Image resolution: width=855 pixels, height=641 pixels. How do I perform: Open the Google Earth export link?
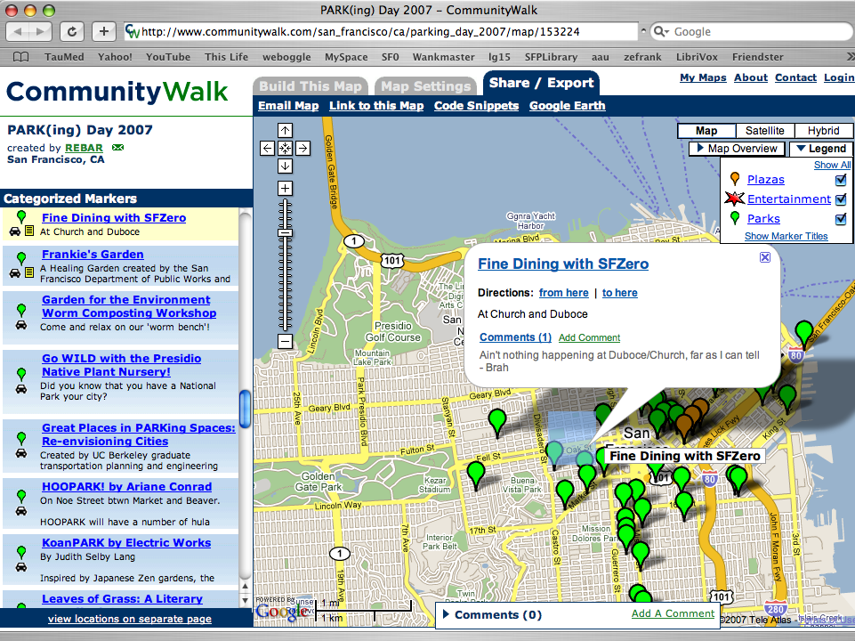(567, 106)
